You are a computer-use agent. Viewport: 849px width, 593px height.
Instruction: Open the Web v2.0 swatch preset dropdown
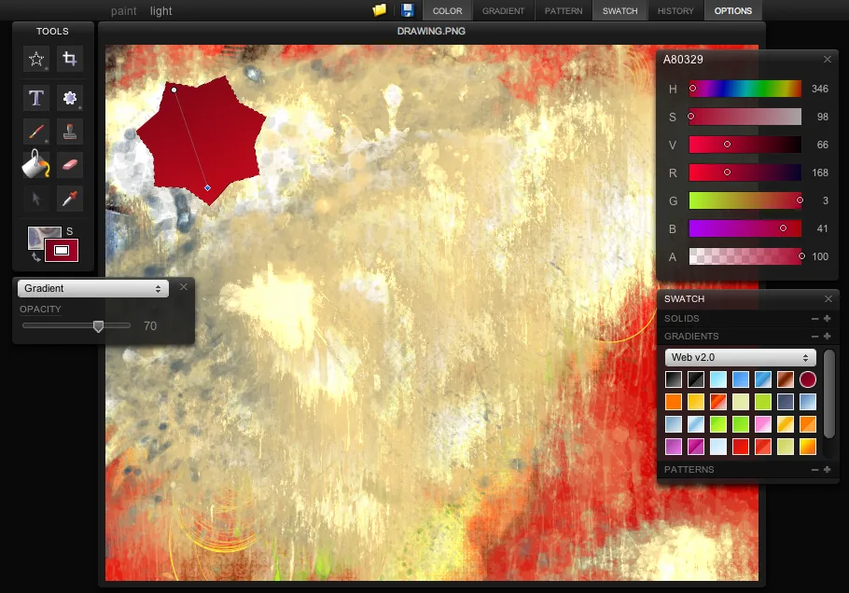(740, 357)
